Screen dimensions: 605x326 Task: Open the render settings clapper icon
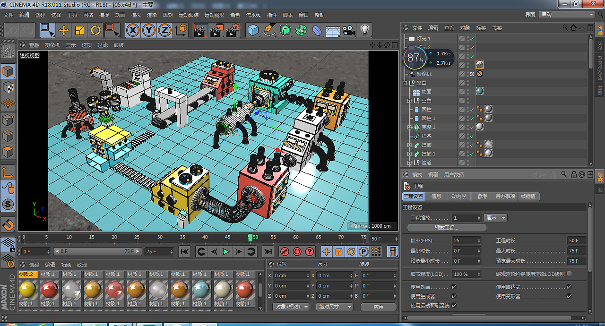click(x=233, y=31)
